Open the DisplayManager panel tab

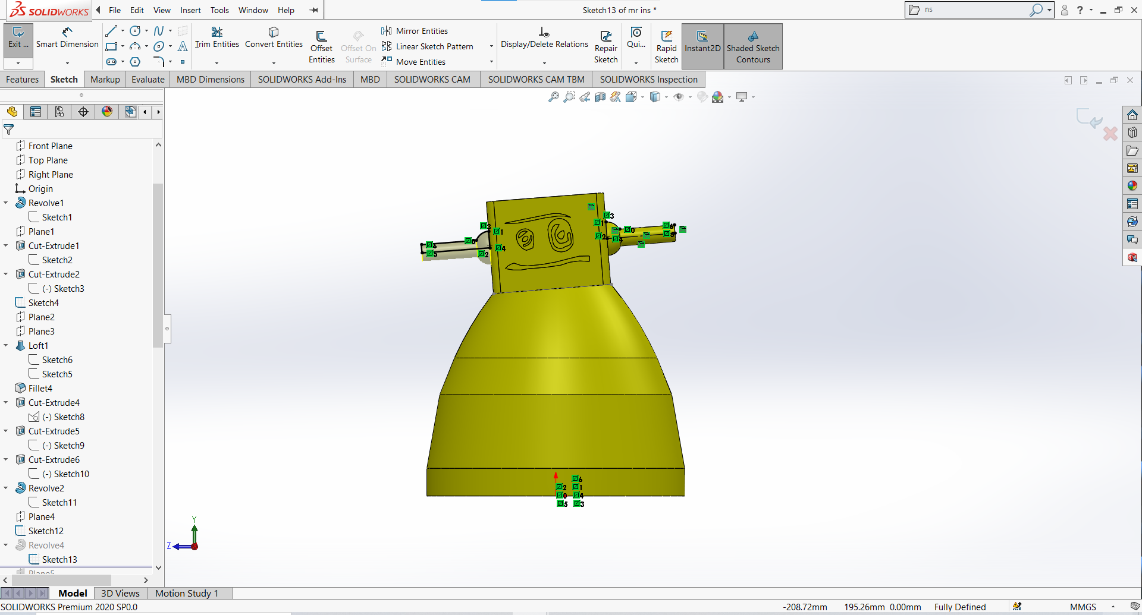(x=107, y=112)
